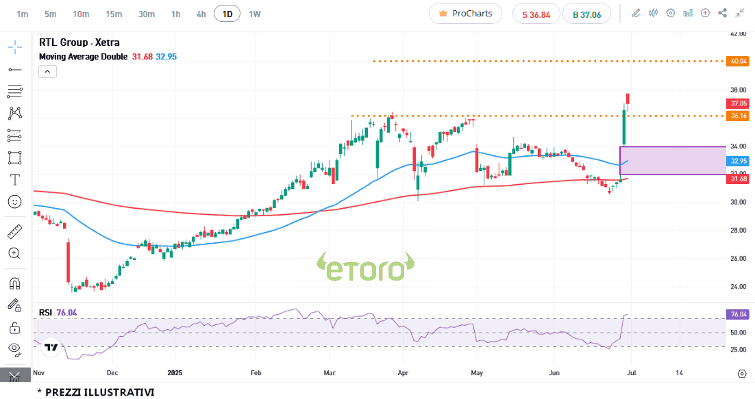755x399 pixels.
Task: Collapse the indicator legend chevron
Action: [47, 71]
